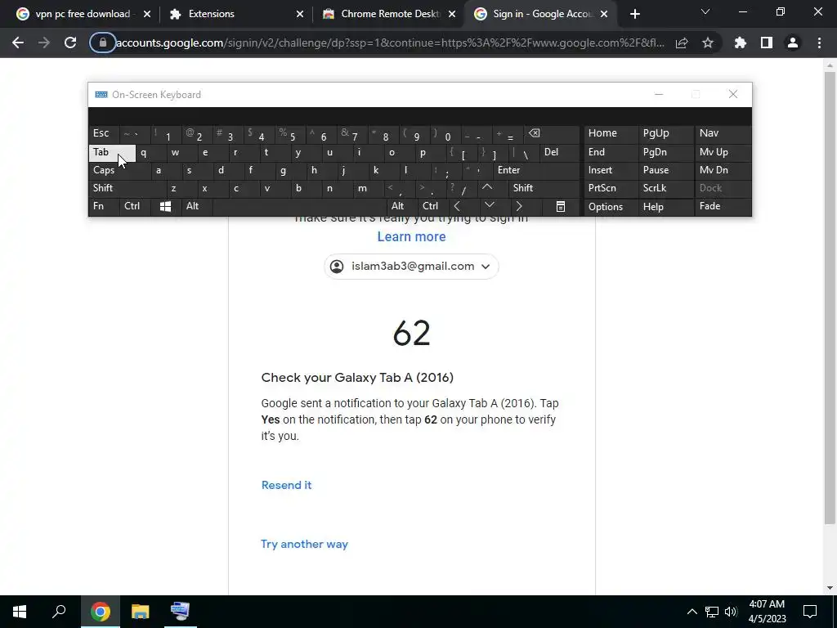Toggle the Fn key on keyboard
Image resolution: width=837 pixels, height=628 pixels.
pyautogui.click(x=104, y=207)
